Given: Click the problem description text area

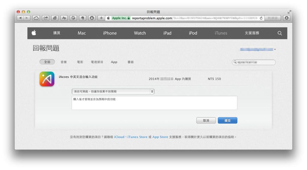Looking at the screenshot, I should 154,103.
